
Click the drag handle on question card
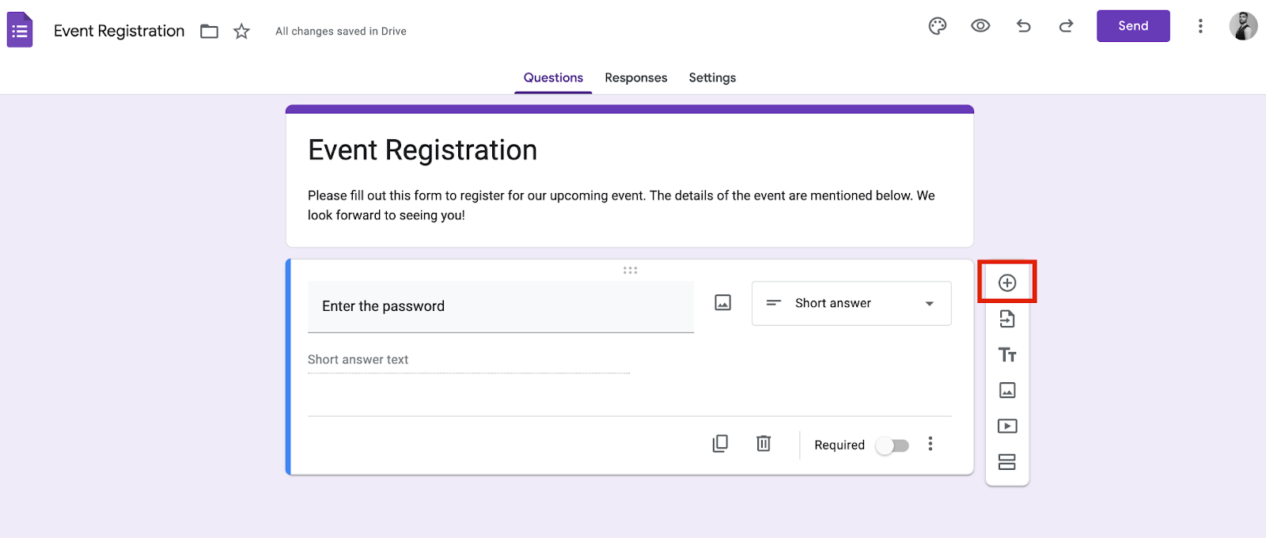coord(630,271)
